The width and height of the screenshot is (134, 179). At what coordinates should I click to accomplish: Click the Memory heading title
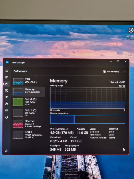59,81
